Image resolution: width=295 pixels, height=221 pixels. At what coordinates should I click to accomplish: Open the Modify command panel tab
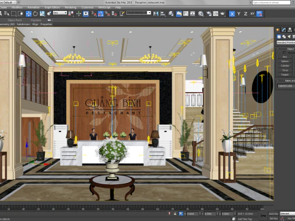point(284,30)
